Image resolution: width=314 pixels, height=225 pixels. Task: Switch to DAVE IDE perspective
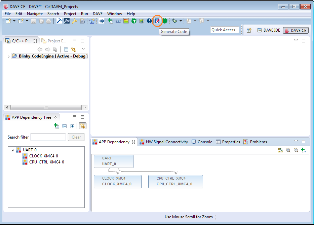coord(269,31)
